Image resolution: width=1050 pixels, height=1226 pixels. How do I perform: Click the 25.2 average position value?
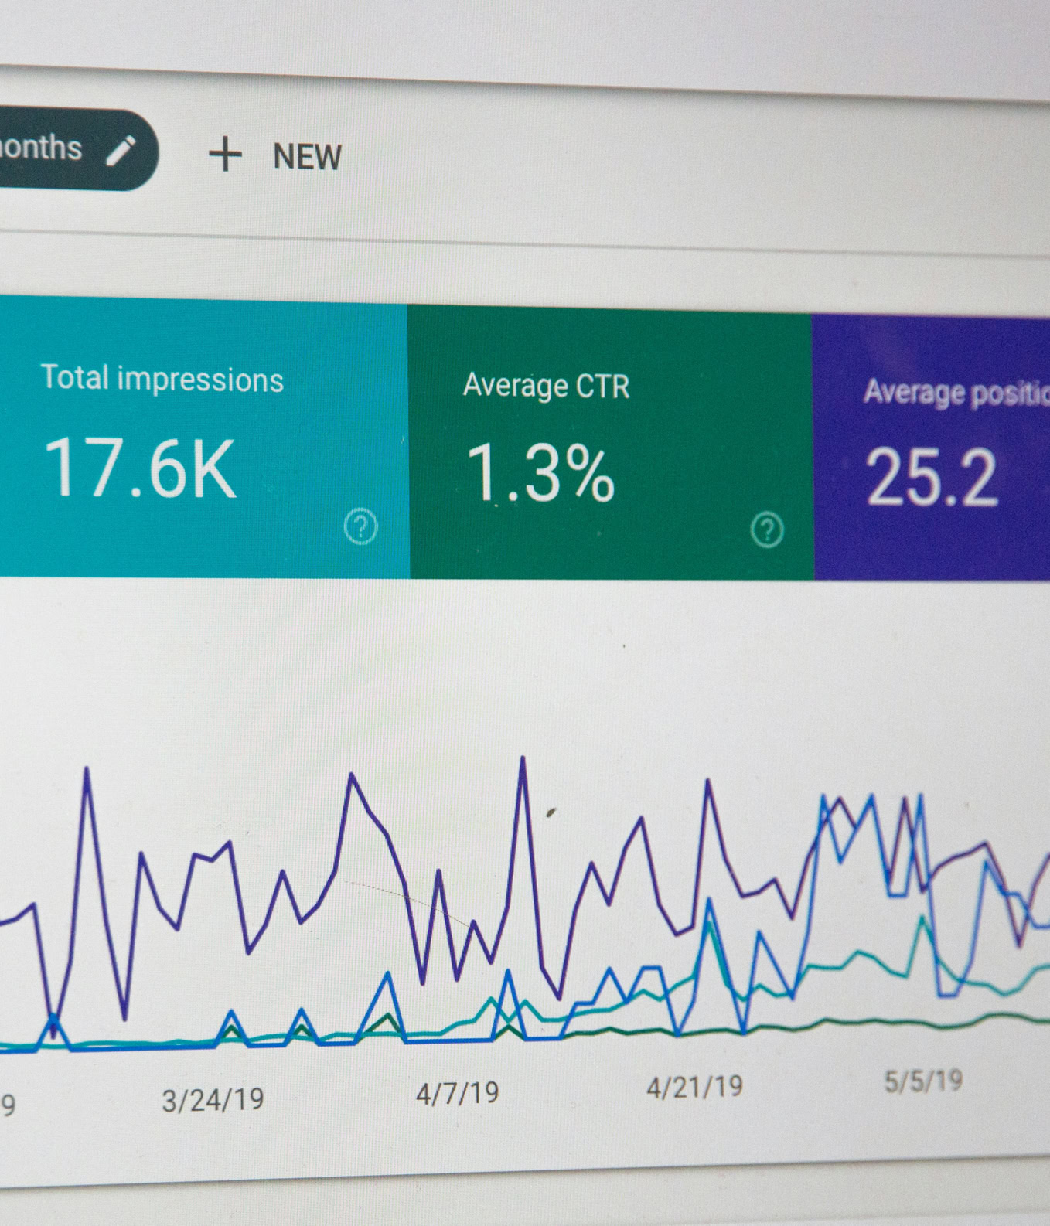pyautogui.click(x=932, y=479)
